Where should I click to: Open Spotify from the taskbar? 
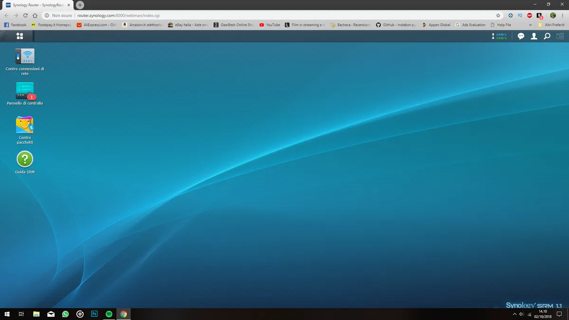(x=109, y=314)
